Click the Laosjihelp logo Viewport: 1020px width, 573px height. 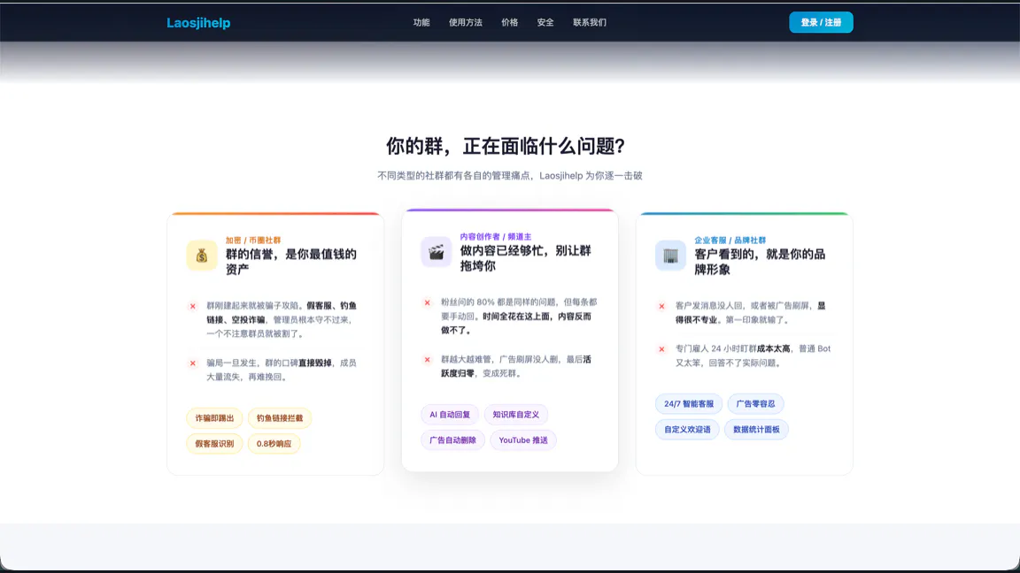(x=198, y=23)
